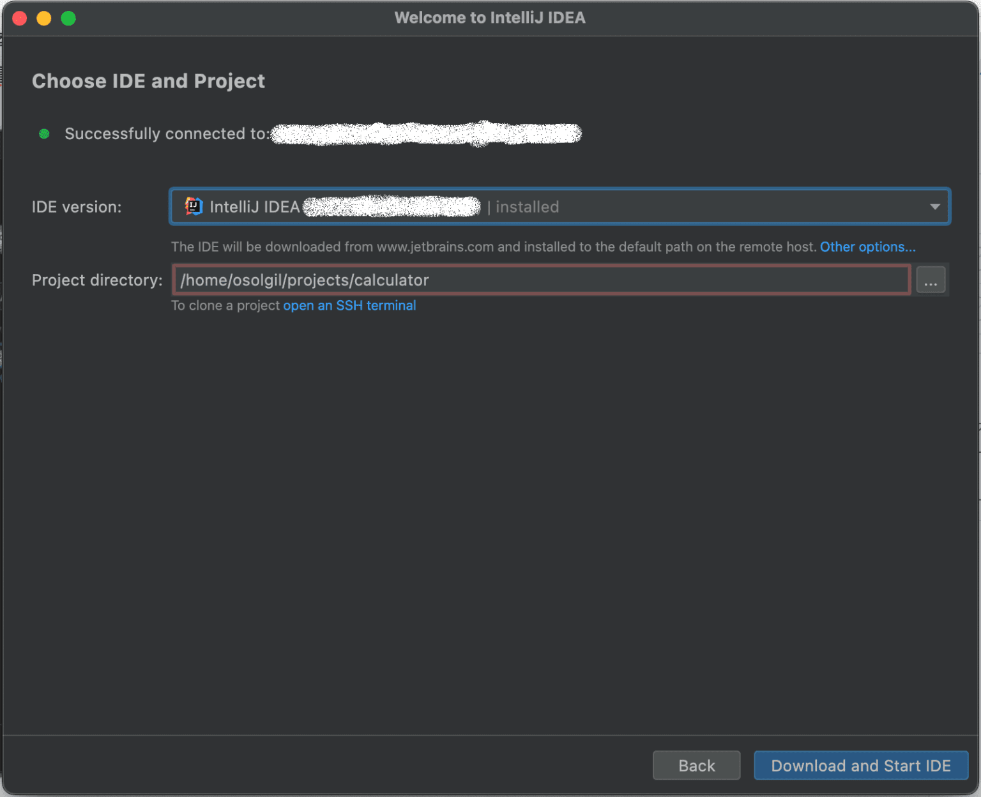The image size is (981, 797).
Task: Click the green connection status indicator
Action: tap(43, 133)
